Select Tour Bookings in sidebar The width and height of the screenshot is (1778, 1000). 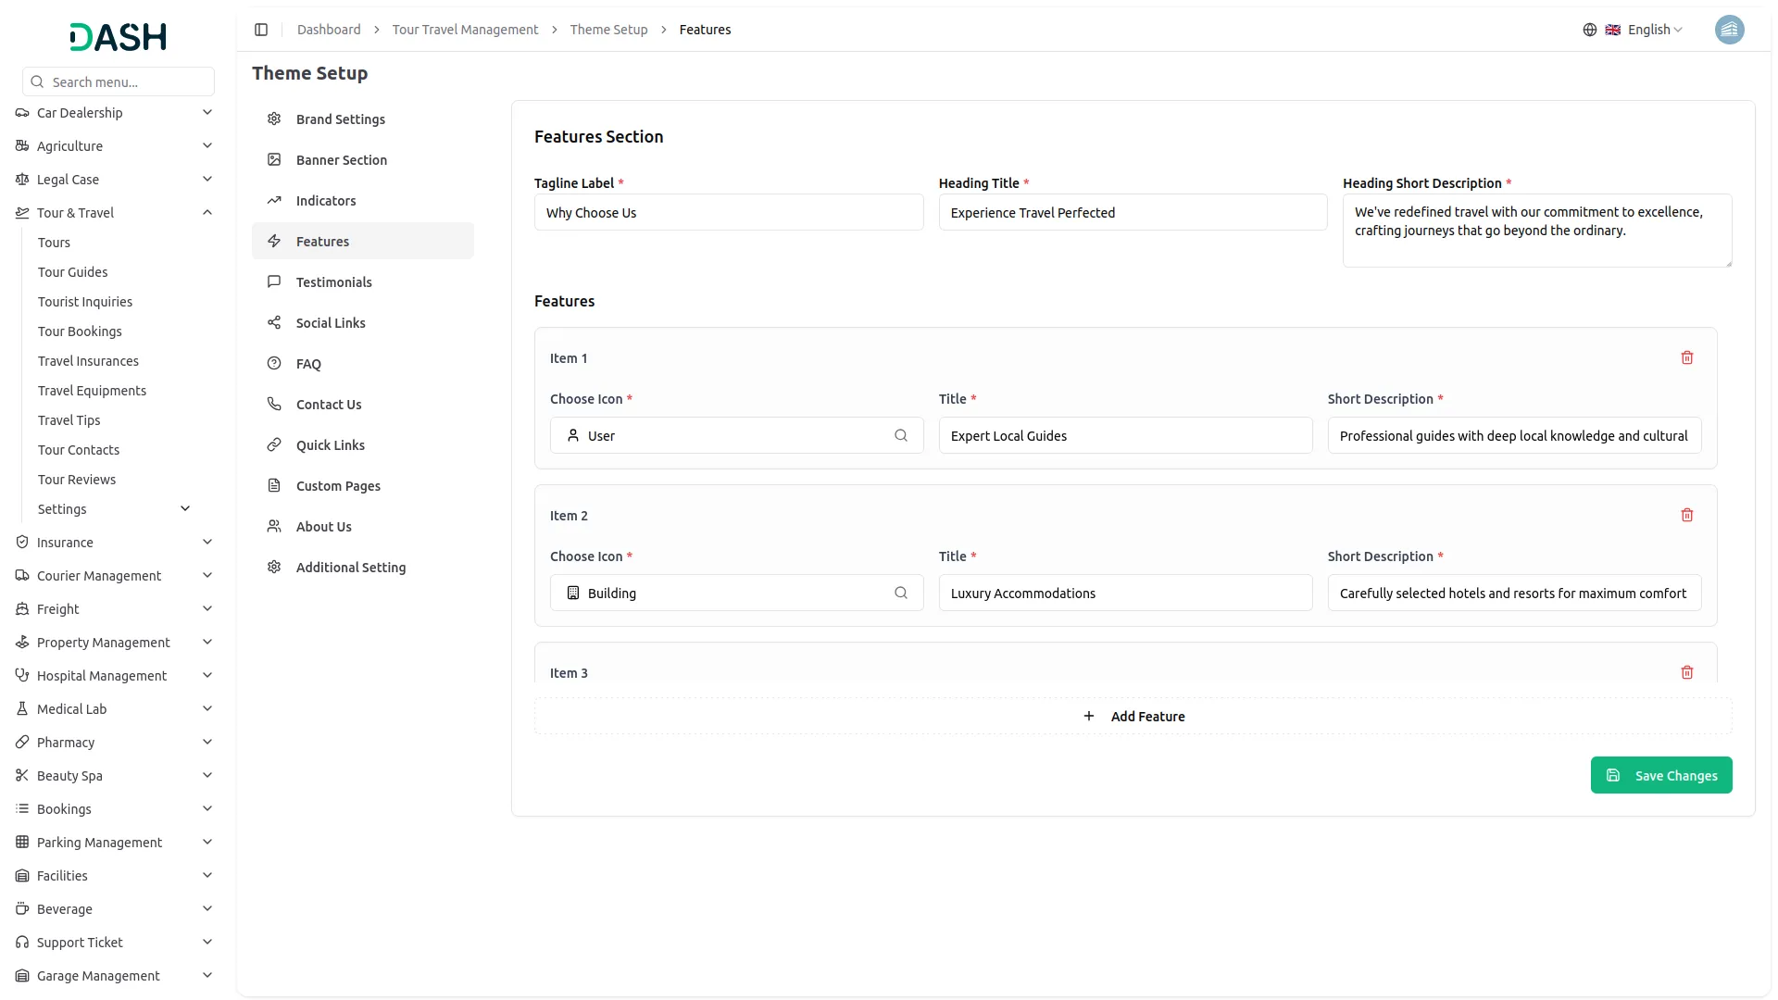pyautogui.click(x=80, y=331)
